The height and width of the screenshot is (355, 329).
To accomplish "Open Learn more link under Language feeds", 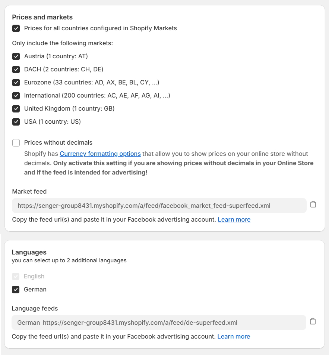I will coord(234,336).
